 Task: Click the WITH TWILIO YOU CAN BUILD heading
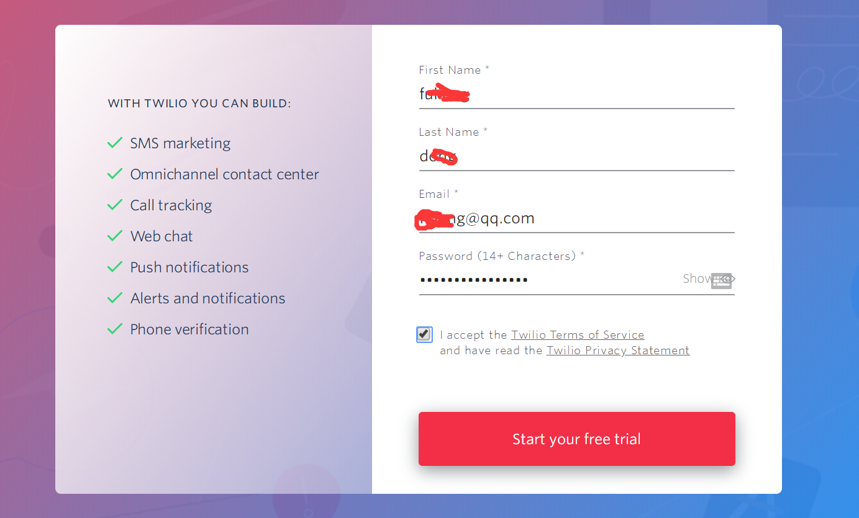(x=199, y=104)
